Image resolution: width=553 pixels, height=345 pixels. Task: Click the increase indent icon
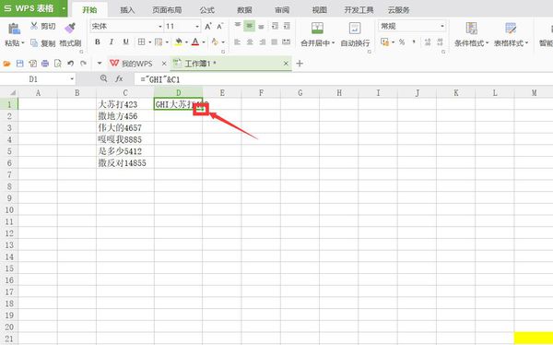coord(287,26)
